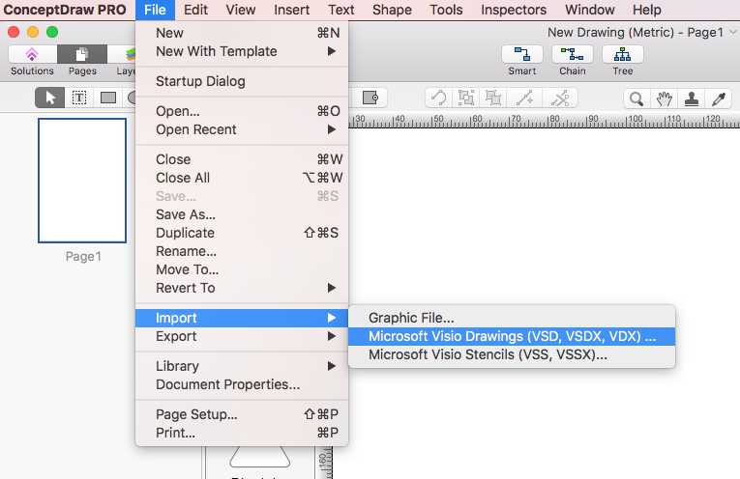
Task: Select the arrow pointer tool
Action: 49,98
